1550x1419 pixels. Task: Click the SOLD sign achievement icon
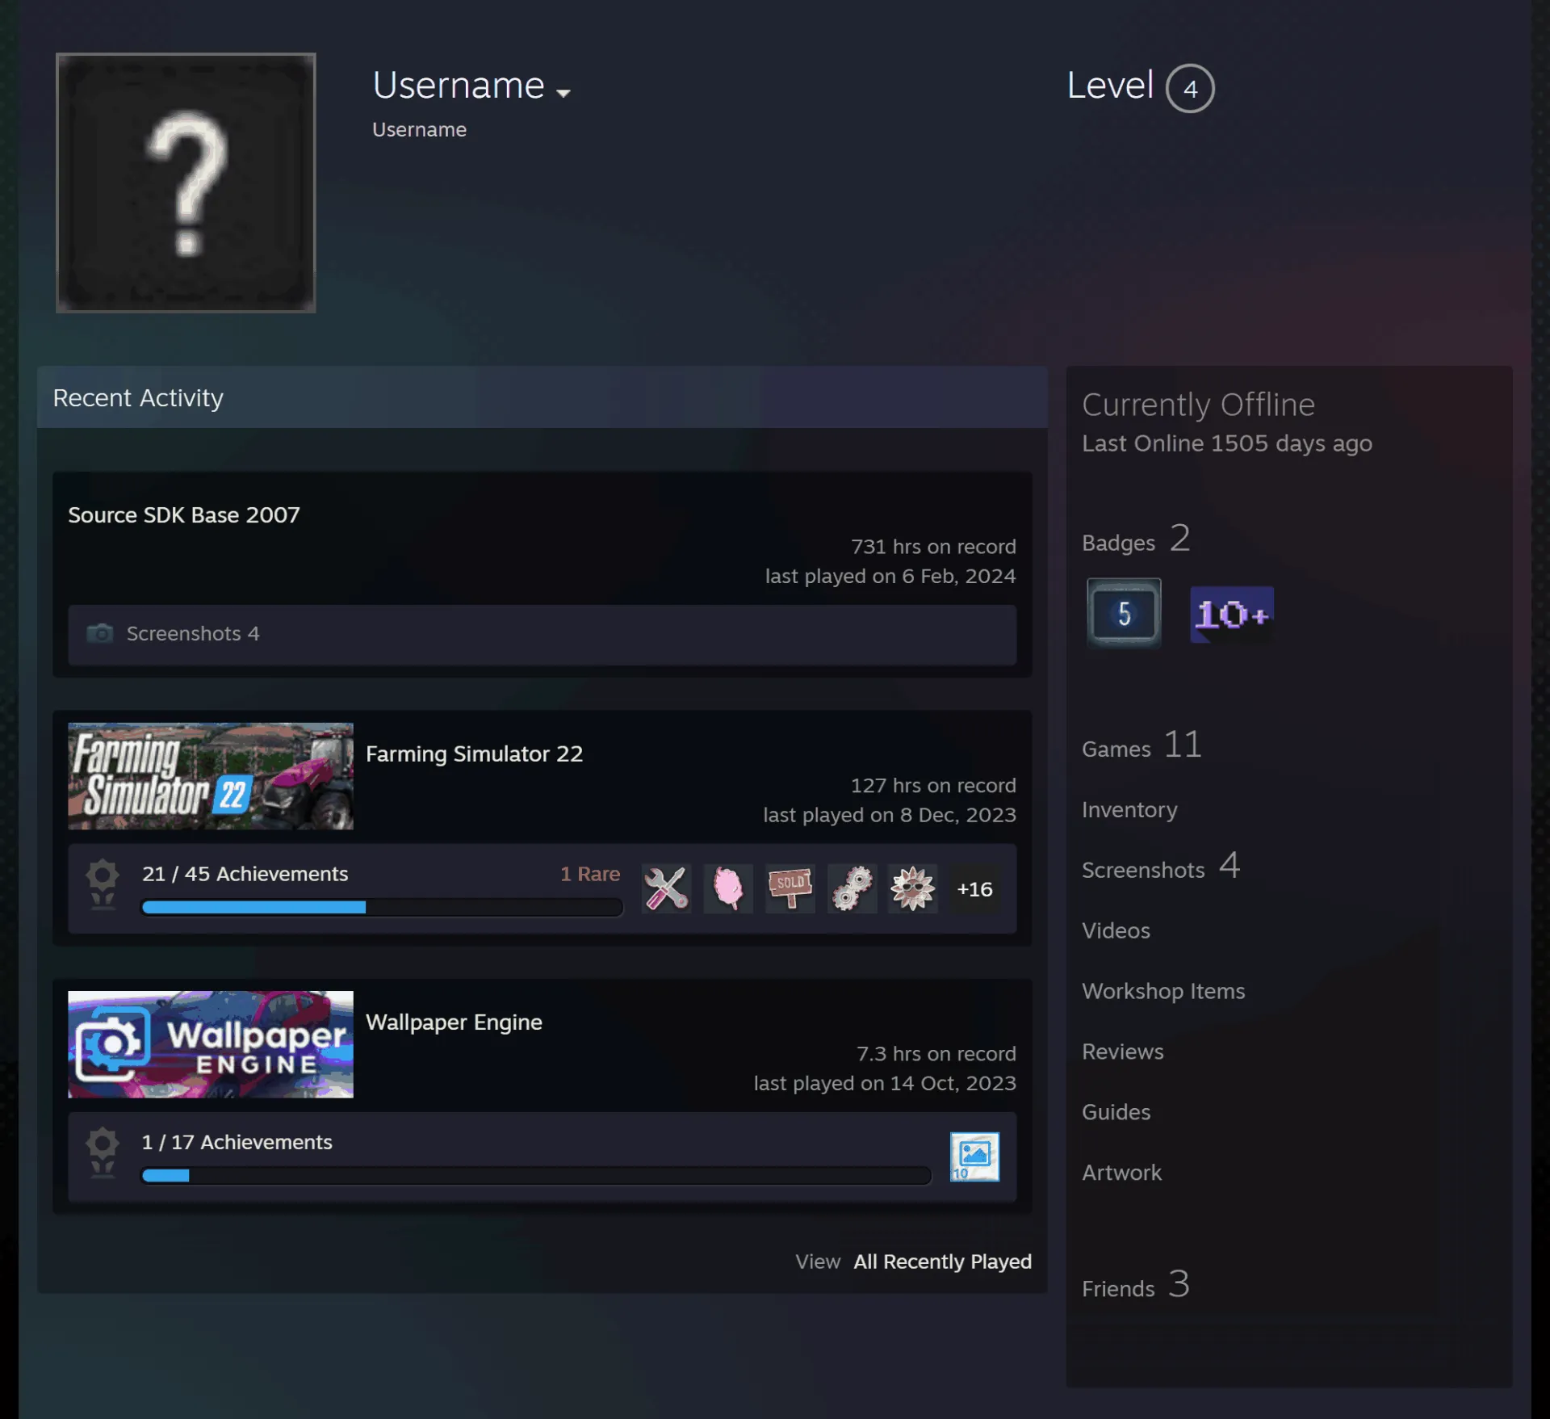pos(790,888)
